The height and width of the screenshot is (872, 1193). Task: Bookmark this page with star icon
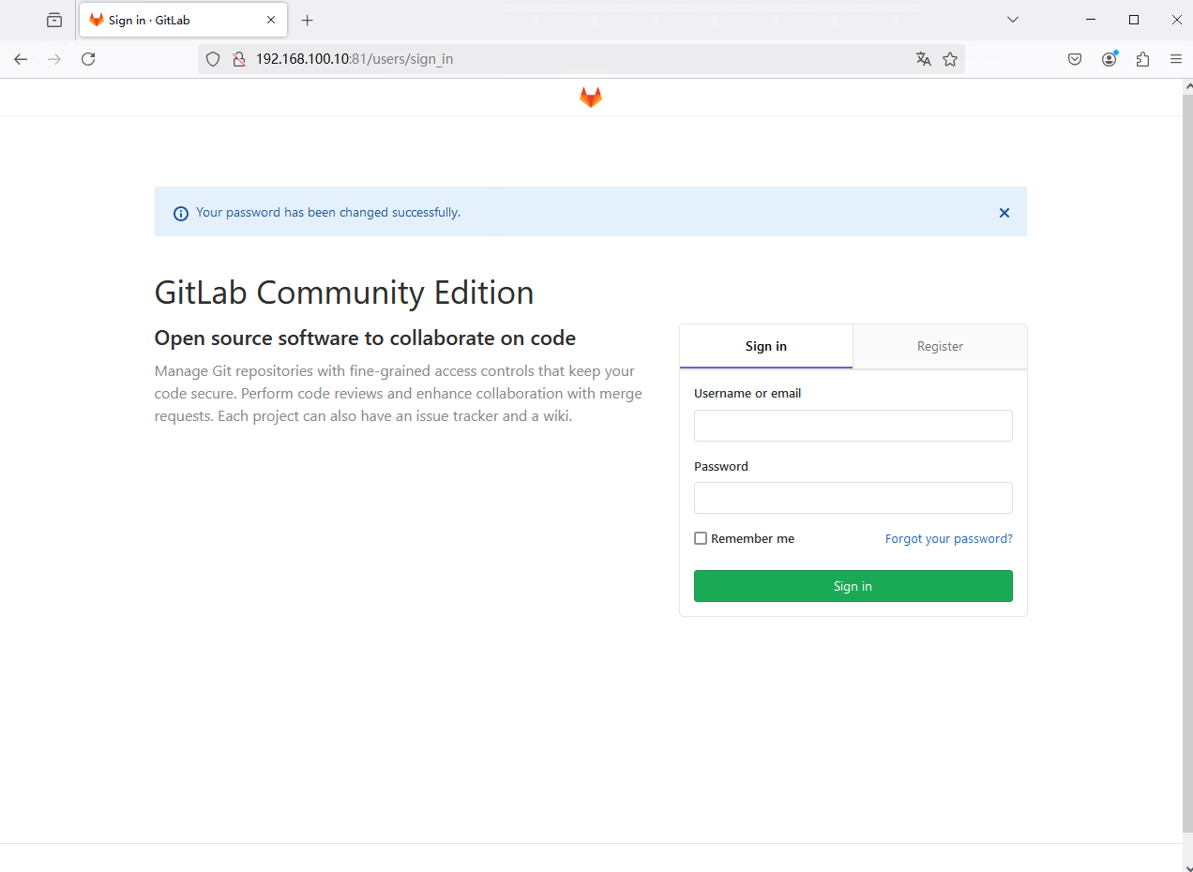(950, 59)
